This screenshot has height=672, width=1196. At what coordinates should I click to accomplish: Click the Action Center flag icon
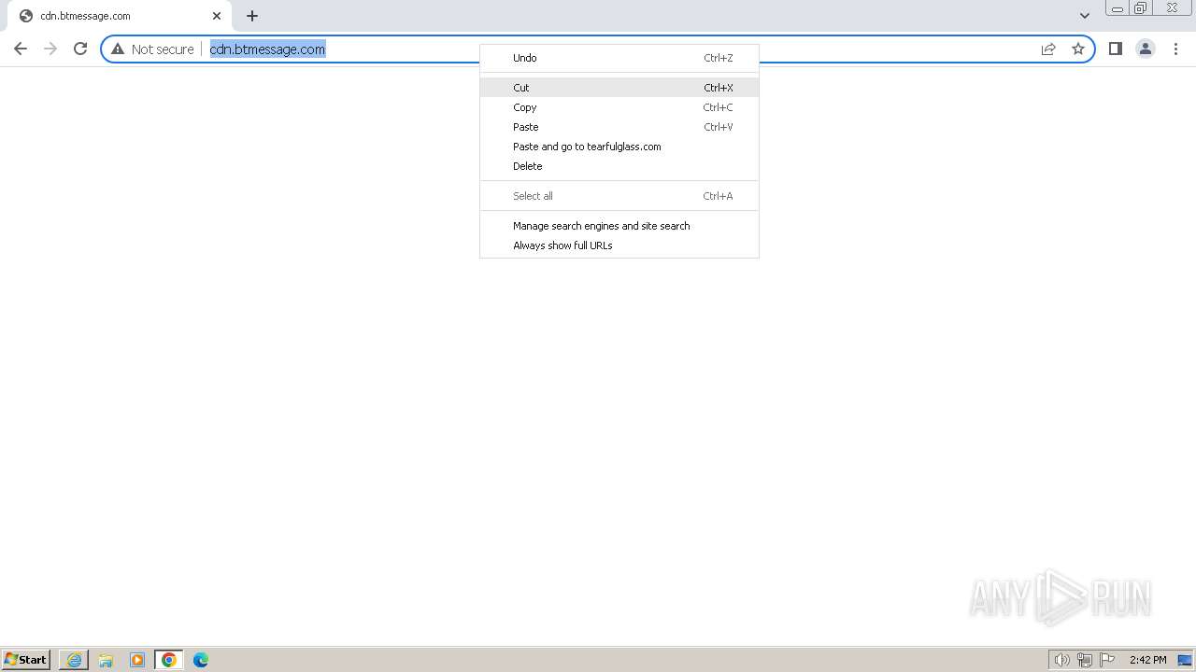(1107, 660)
